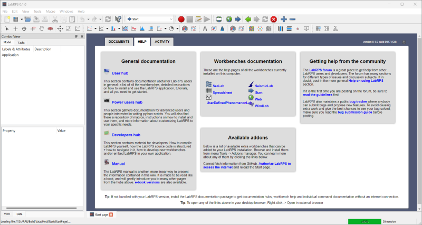Click the LabRPS forum link
This screenshot has width=422, height=225.
(x=321, y=70)
